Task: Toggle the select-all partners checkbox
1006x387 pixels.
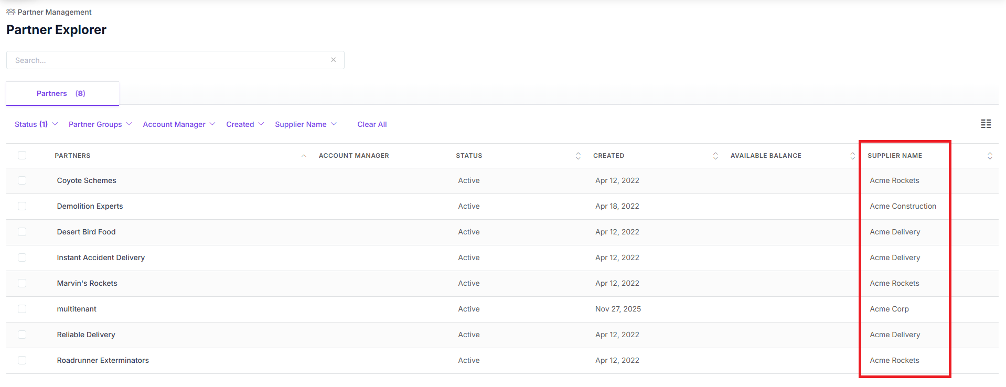Action: pos(22,155)
